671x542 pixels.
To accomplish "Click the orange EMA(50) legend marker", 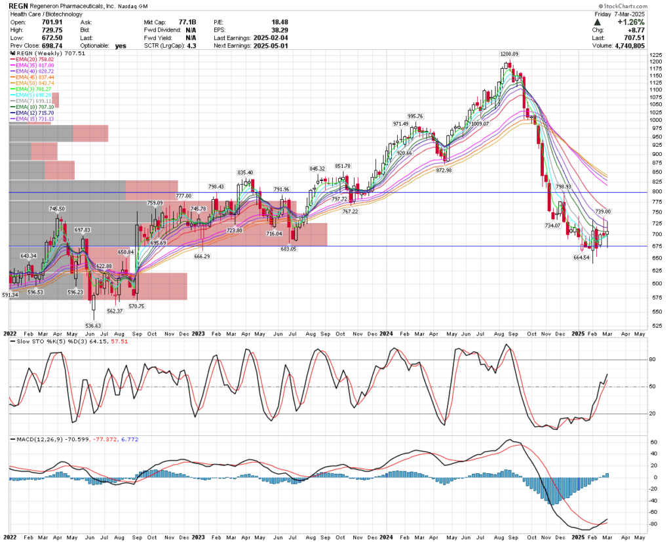I will 11,81.
